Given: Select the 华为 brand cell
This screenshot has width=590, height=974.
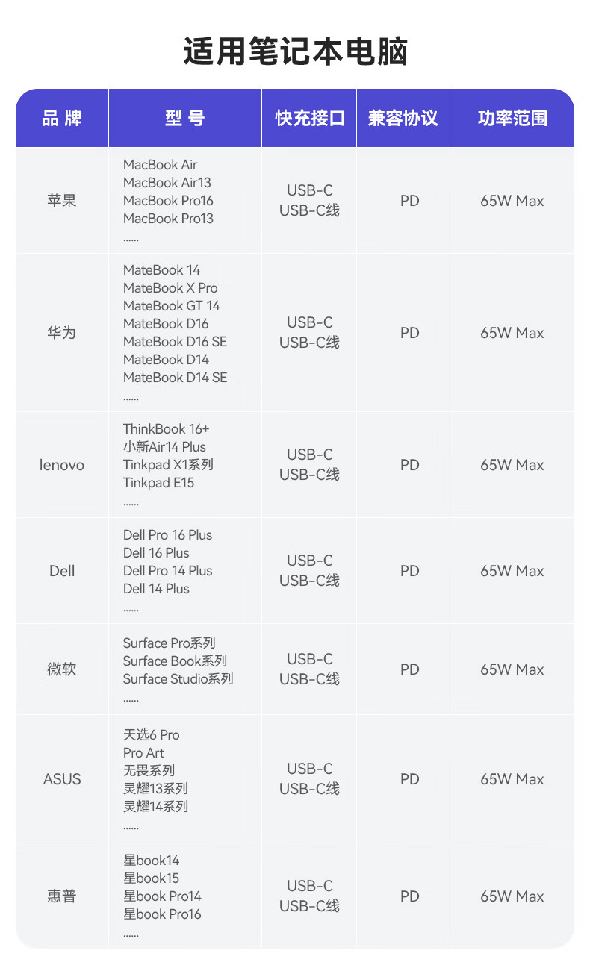Looking at the screenshot, I should [x=62, y=333].
